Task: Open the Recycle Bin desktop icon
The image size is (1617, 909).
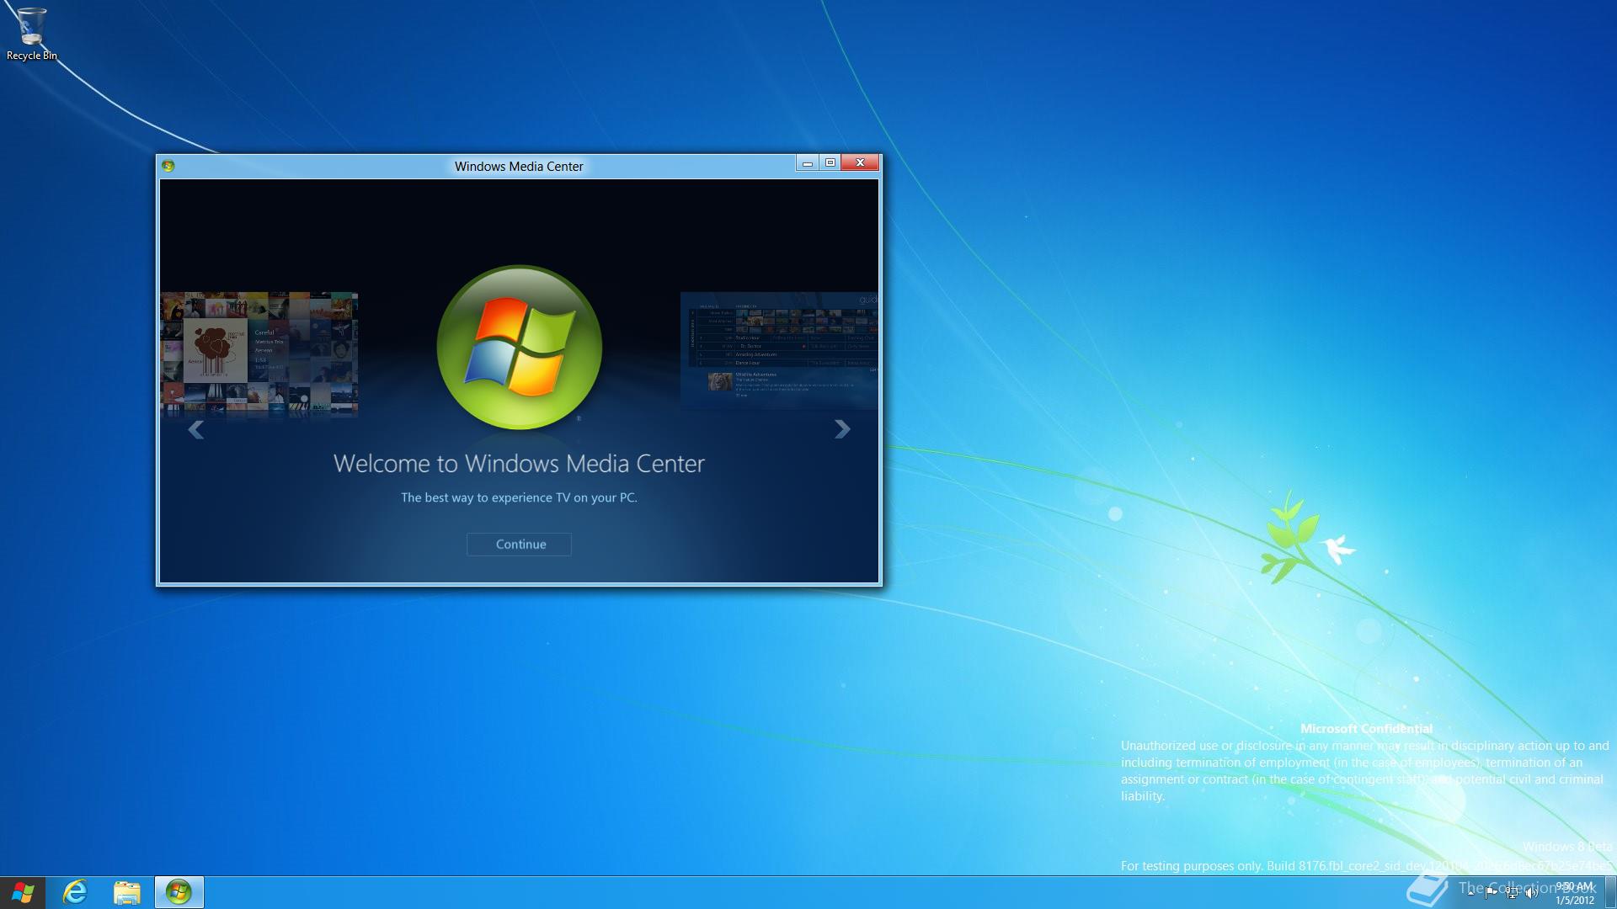Action: pos(32,34)
